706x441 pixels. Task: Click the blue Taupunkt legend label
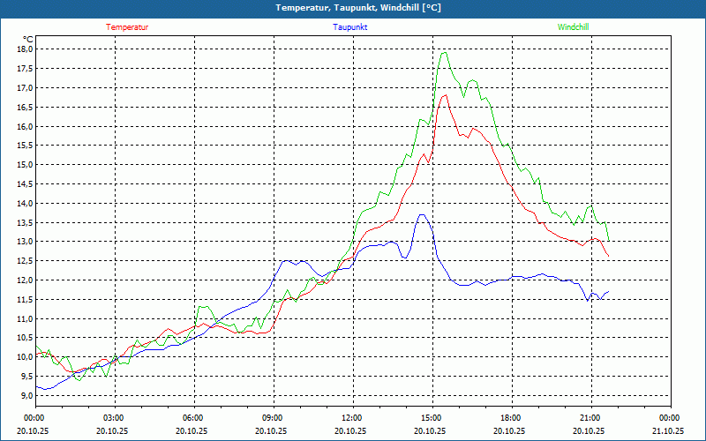tap(350, 27)
